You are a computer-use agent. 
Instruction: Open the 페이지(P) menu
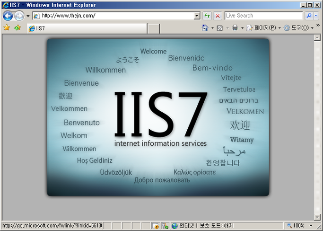[x=263, y=28]
